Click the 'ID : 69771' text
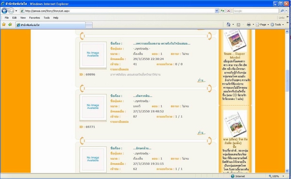This screenshot has height=179, width=291. tap(87, 127)
